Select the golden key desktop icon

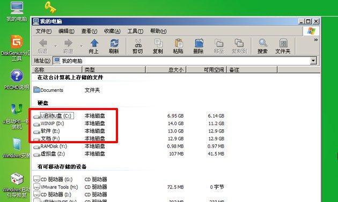click(50, 7)
